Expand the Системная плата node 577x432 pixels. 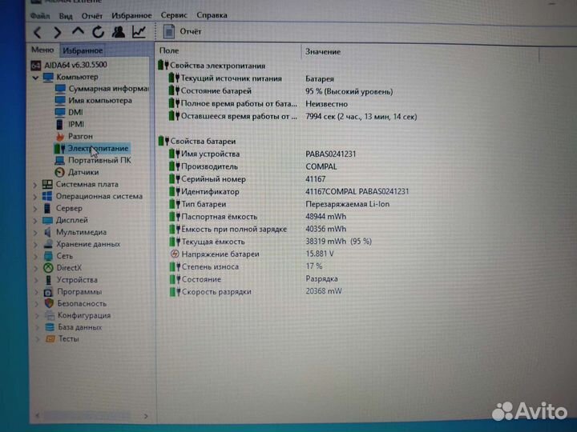[x=35, y=185]
